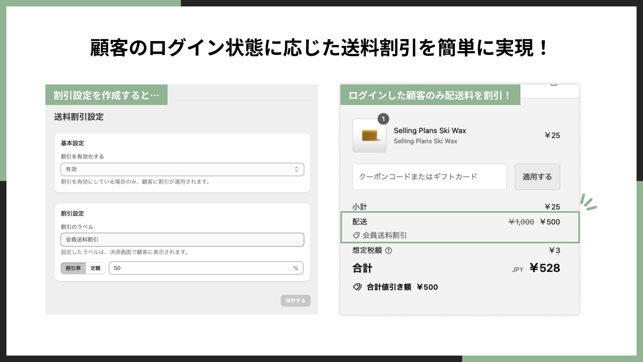Click the 割引のラベル field containing 会員送料割引

click(x=182, y=239)
